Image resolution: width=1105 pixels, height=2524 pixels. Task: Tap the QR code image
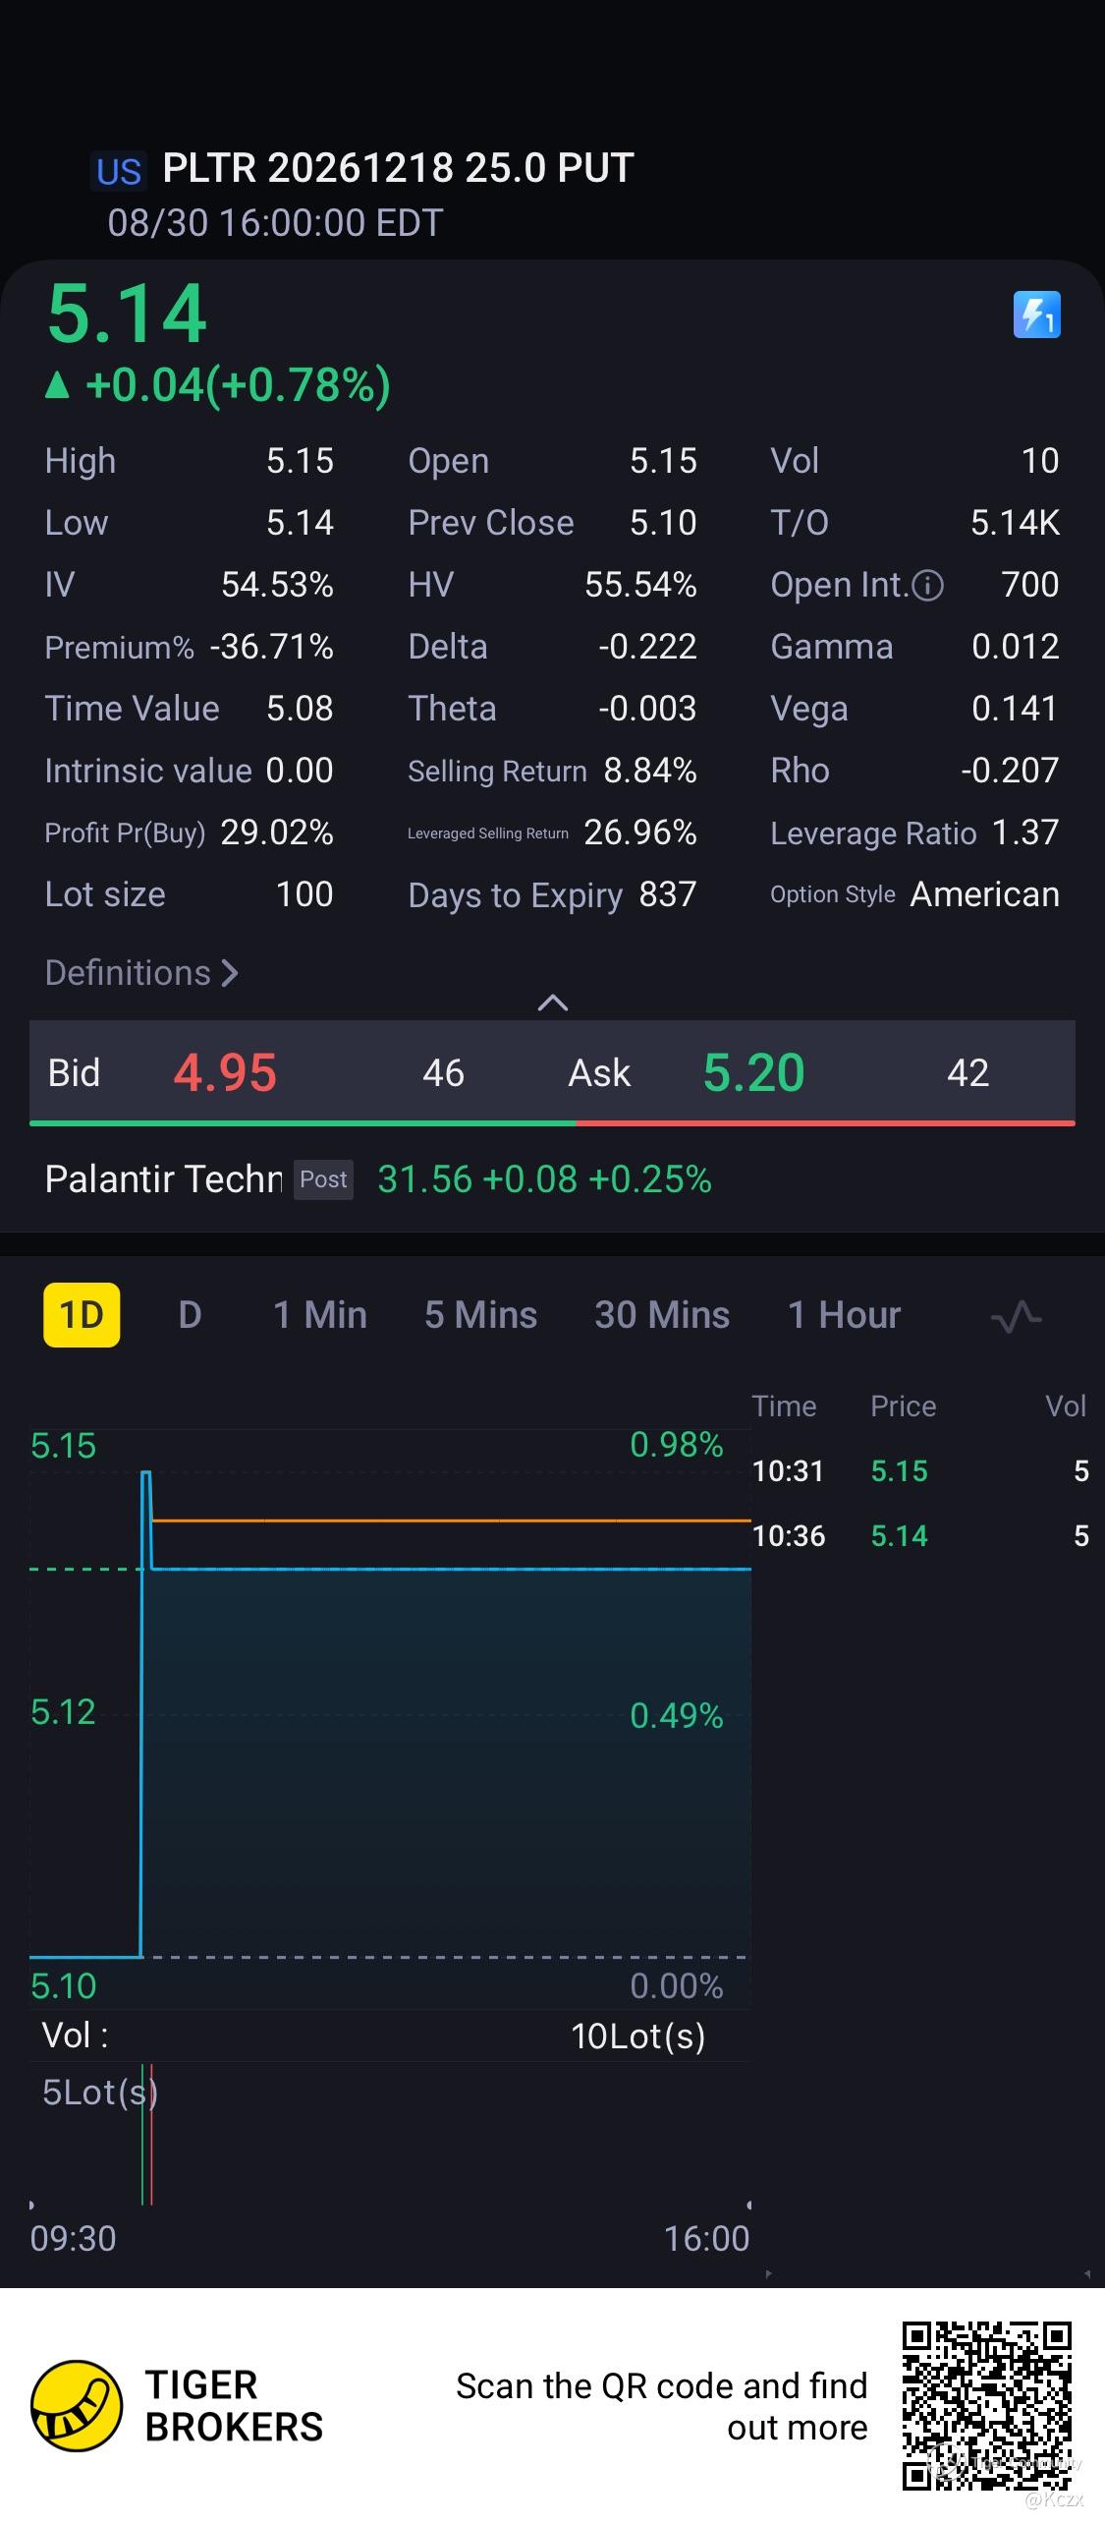point(986,2405)
